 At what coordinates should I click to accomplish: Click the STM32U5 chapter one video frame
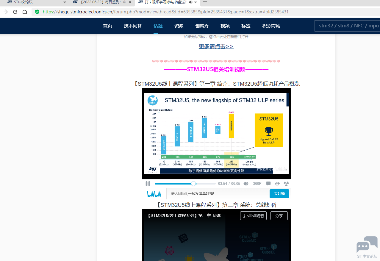216,133
